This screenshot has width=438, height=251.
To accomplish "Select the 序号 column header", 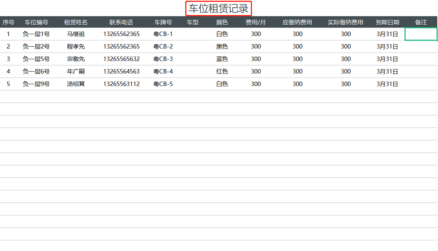I will [x=8, y=22].
